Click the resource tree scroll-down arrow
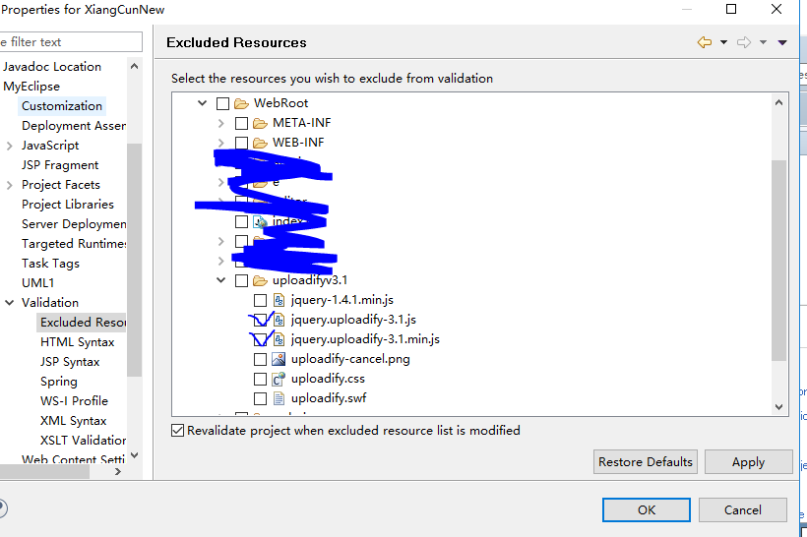The width and height of the screenshot is (807, 537). point(778,407)
